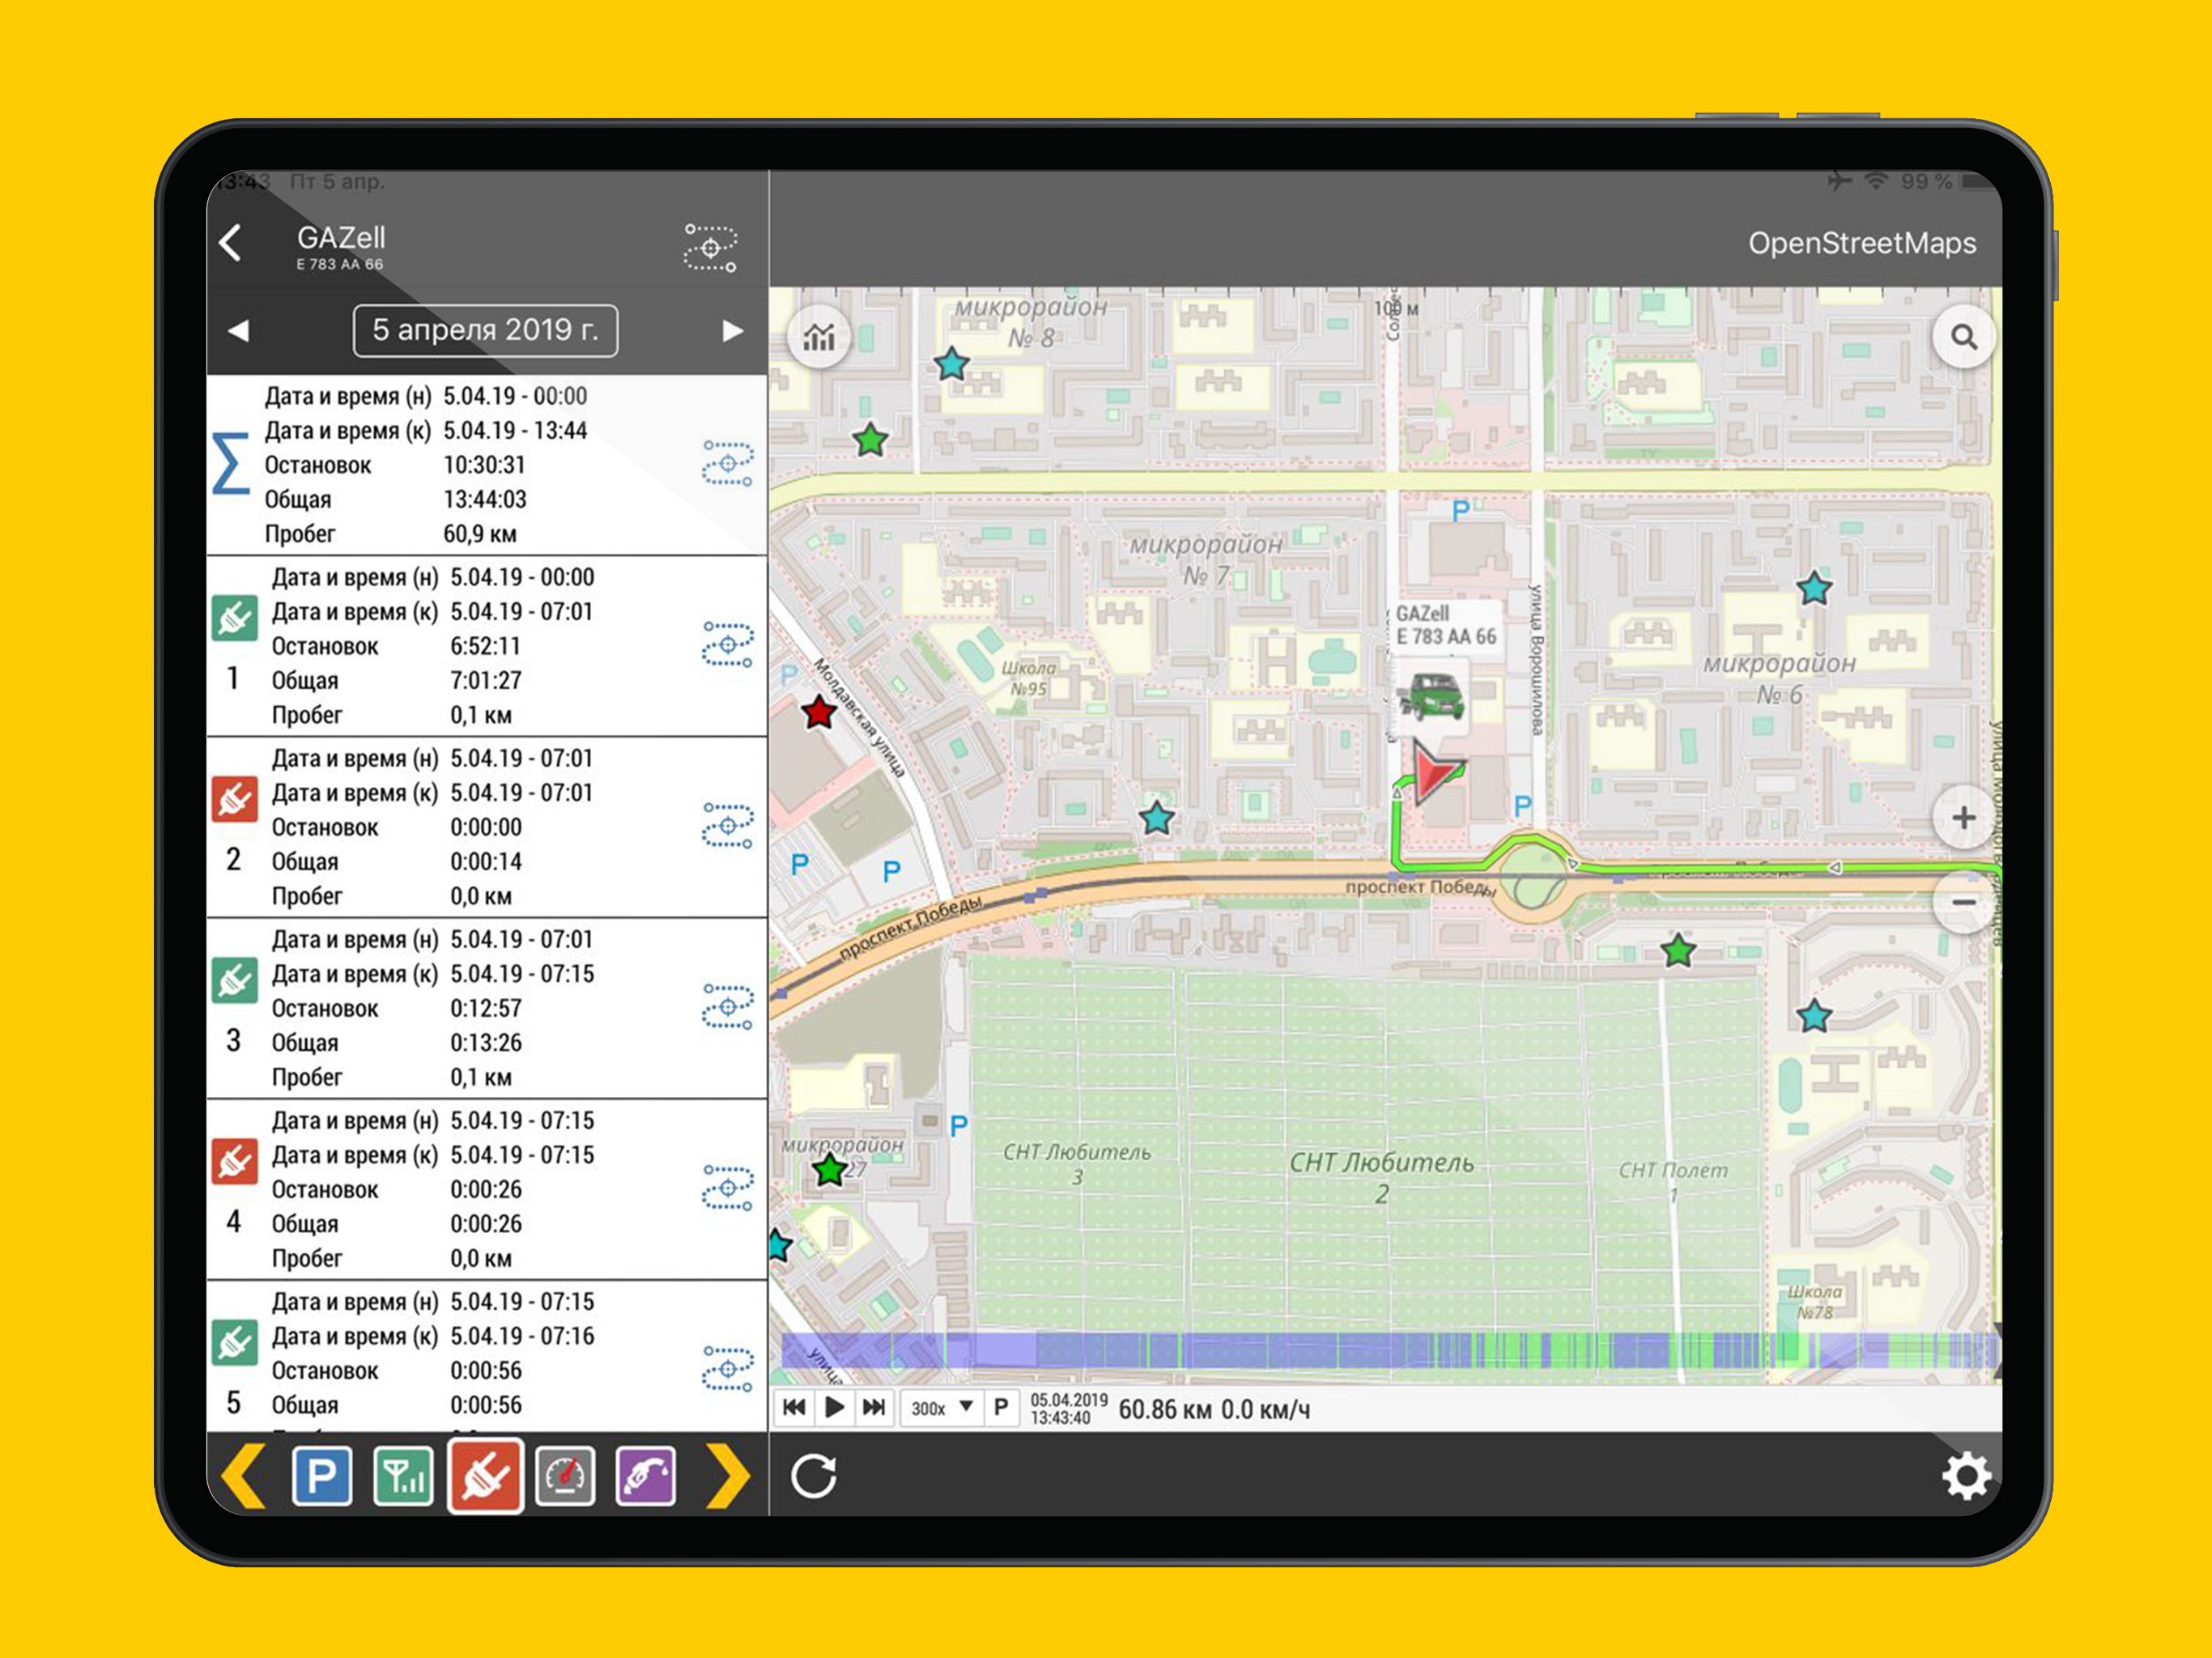2212x1658 pixels.
Task: Select the GAZell E 783 AA 66 map label
Action: point(1445,626)
